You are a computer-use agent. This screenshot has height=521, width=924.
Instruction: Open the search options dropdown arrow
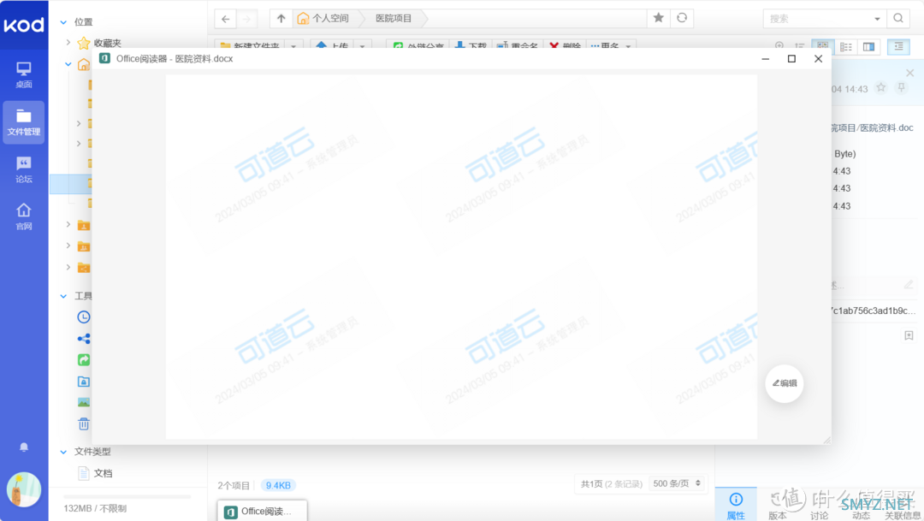[x=877, y=19]
